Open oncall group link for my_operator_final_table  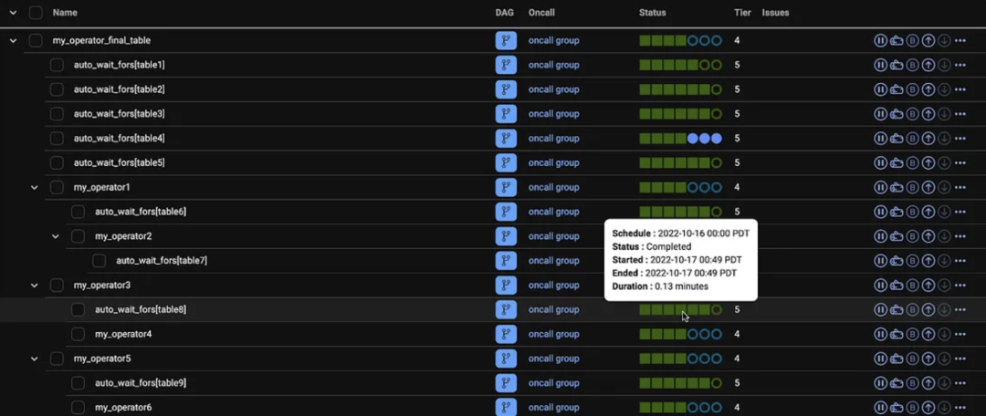[553, 41]
